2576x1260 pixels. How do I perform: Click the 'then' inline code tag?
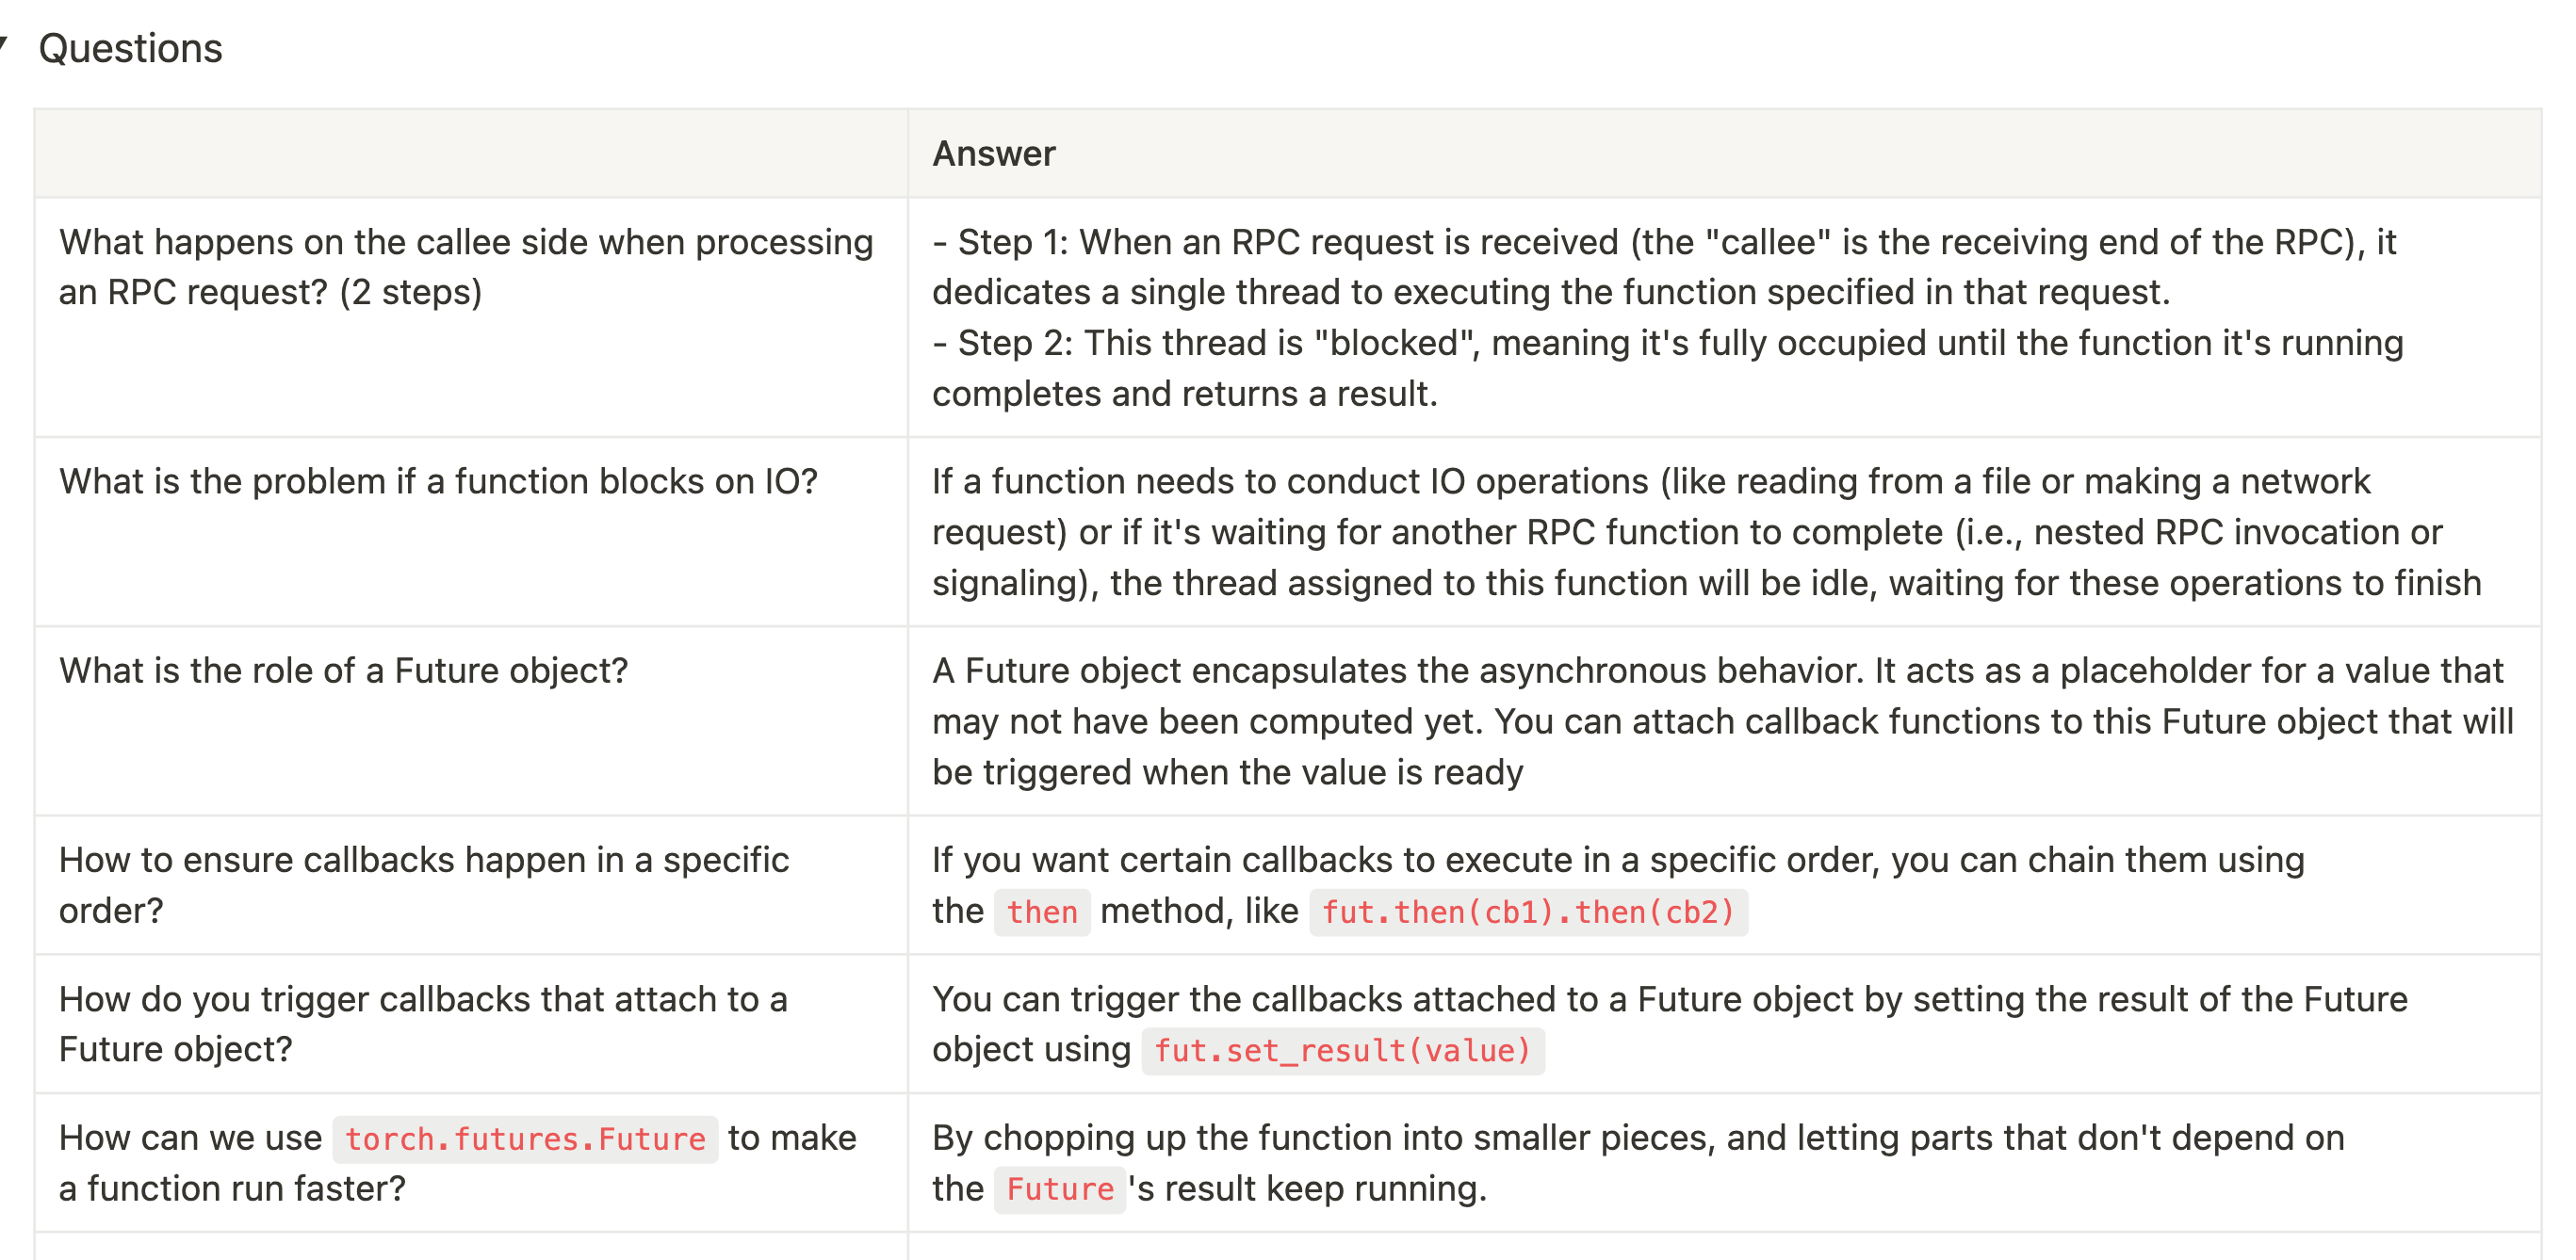[x=1041, y=913]
